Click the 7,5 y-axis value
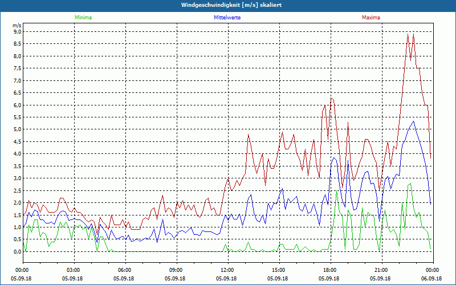 tap(18, 68)
